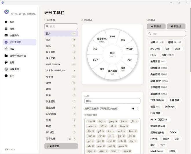Pick the JPG 70% preset chip
This screenshot has width=191, height=154.
pyautogui.click(x=155, y=49)
